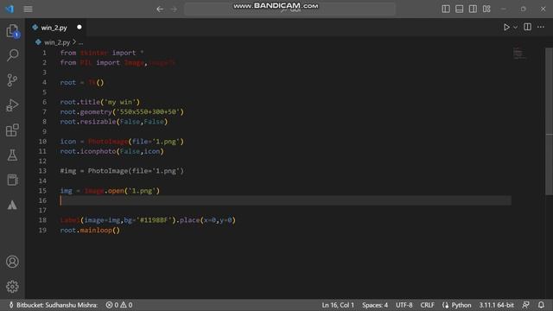This screenshot has width=553, height=311.
Task: Open the Manage settings gear
Action: tap(12, 286)
